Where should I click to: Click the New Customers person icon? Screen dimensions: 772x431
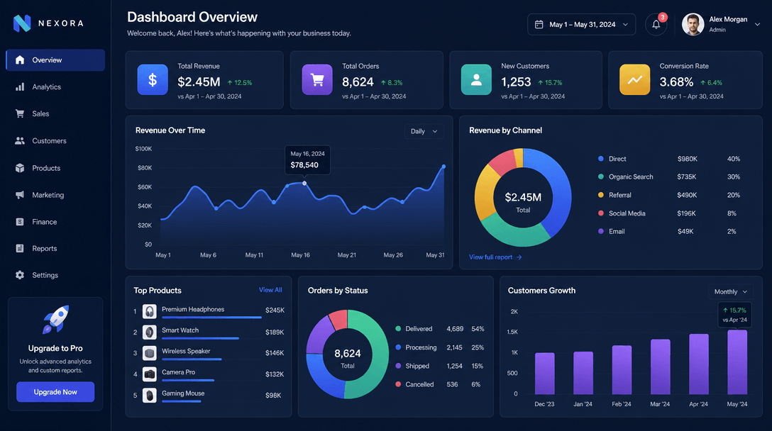(476, 79)
